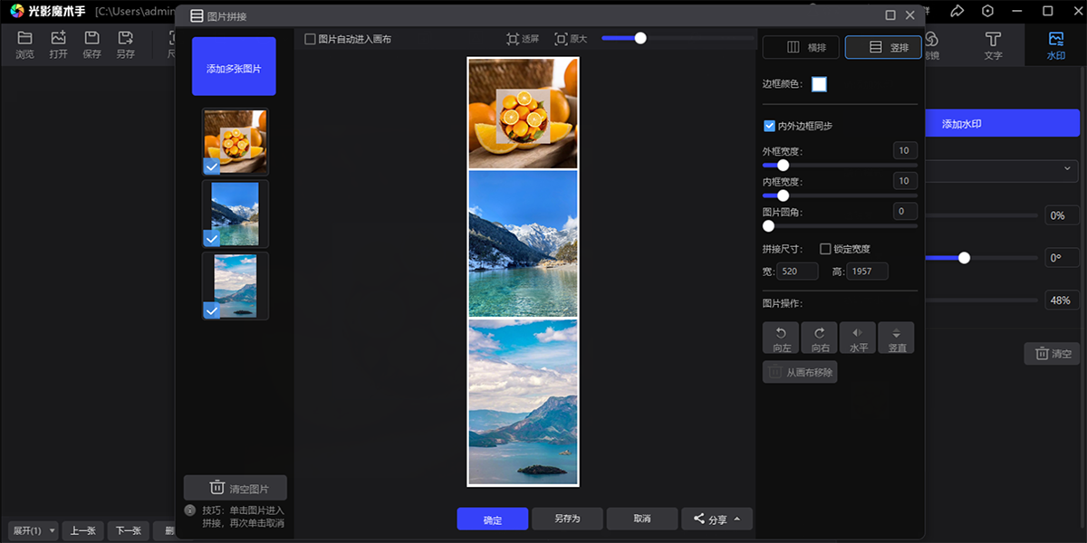Select the orange fruit thumbnail
This screenshot has width=1087, height=543.
[x=236, y=141]
